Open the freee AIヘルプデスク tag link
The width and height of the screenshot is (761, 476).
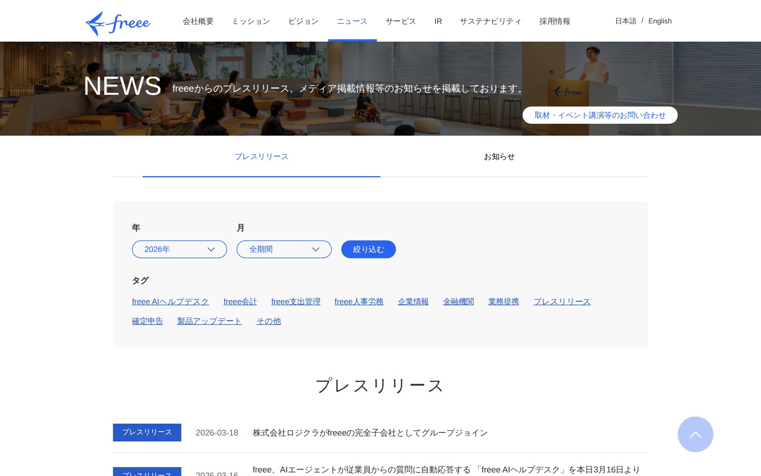[x=170, y=301]
